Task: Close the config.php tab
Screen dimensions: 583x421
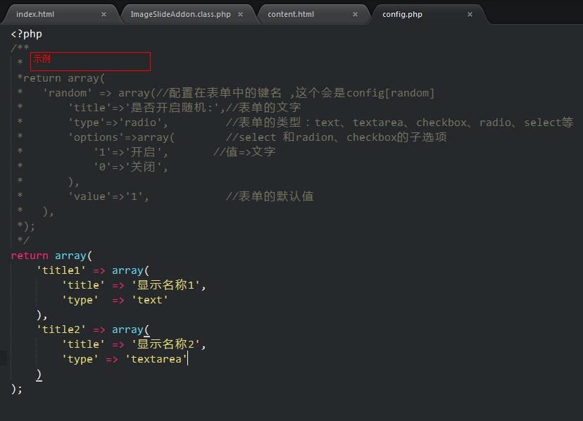Action: pos(470,15)
